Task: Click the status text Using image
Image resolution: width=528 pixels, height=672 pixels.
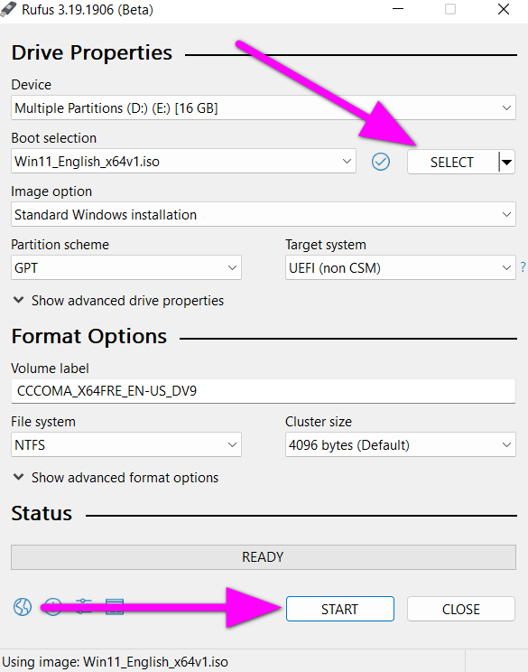Action: tap(116, 662)
